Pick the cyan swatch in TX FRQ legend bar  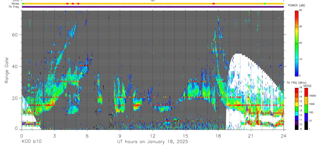pos(297,114)
